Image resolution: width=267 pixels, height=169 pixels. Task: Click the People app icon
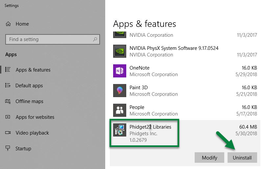coord(120,110)
